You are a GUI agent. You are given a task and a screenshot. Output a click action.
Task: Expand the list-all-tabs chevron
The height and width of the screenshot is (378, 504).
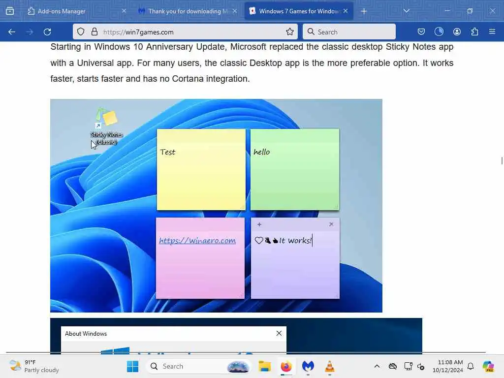click(x=406, y=11)
